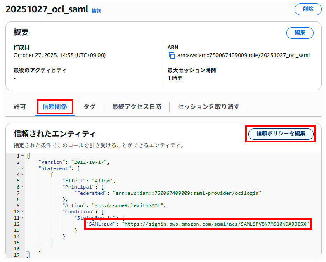Click the SAML:aud sign-in URL value
This screenshot has height=262, width=326.
coord(215,224)
